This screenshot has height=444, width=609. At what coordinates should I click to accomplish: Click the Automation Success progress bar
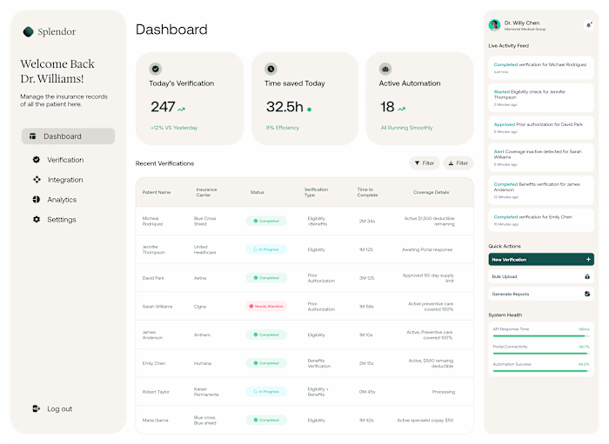pos(541,371)
